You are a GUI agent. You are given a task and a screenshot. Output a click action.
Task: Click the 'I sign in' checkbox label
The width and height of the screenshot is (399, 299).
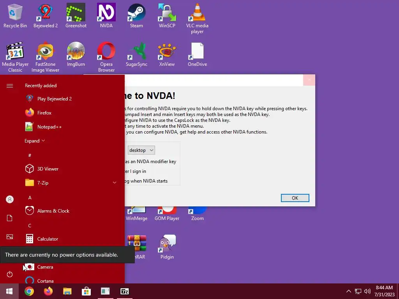135,171
